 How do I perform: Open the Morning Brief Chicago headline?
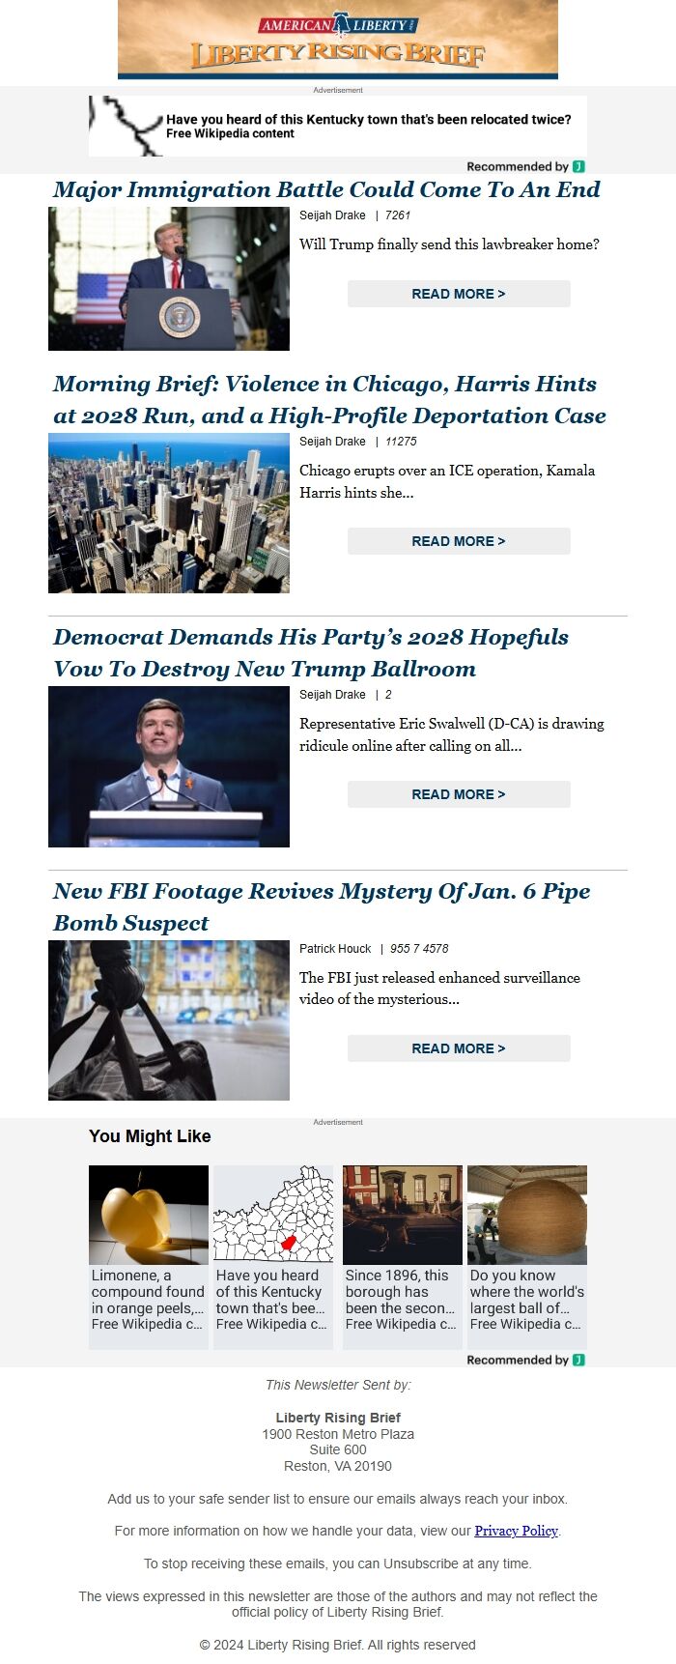coord(329,399)
